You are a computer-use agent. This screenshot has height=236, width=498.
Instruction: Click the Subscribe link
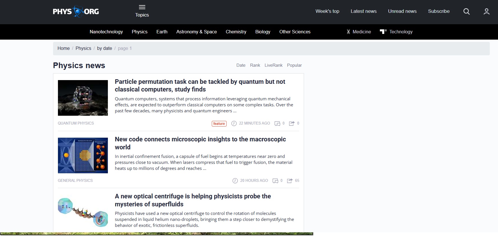[439, 11]
